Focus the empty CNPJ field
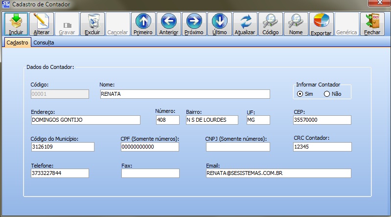This screenshot has height=217, width=391. [237, 147]
